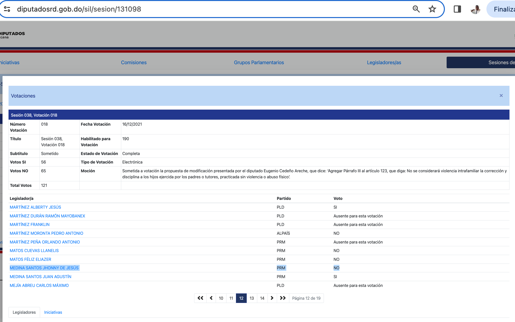The image size is (515, 322).
Task: Switch to the Iniciativas tab
Action: point(53,312)
